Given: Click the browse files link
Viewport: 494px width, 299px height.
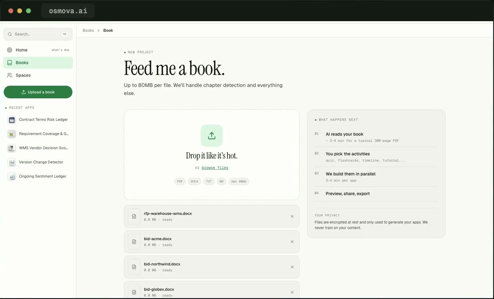Looking at the screenshot, I should point(215,168).
